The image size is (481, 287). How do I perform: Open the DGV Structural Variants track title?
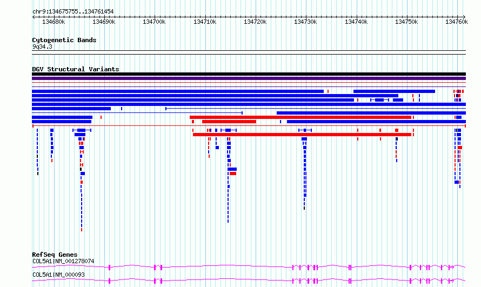point(76,69)
